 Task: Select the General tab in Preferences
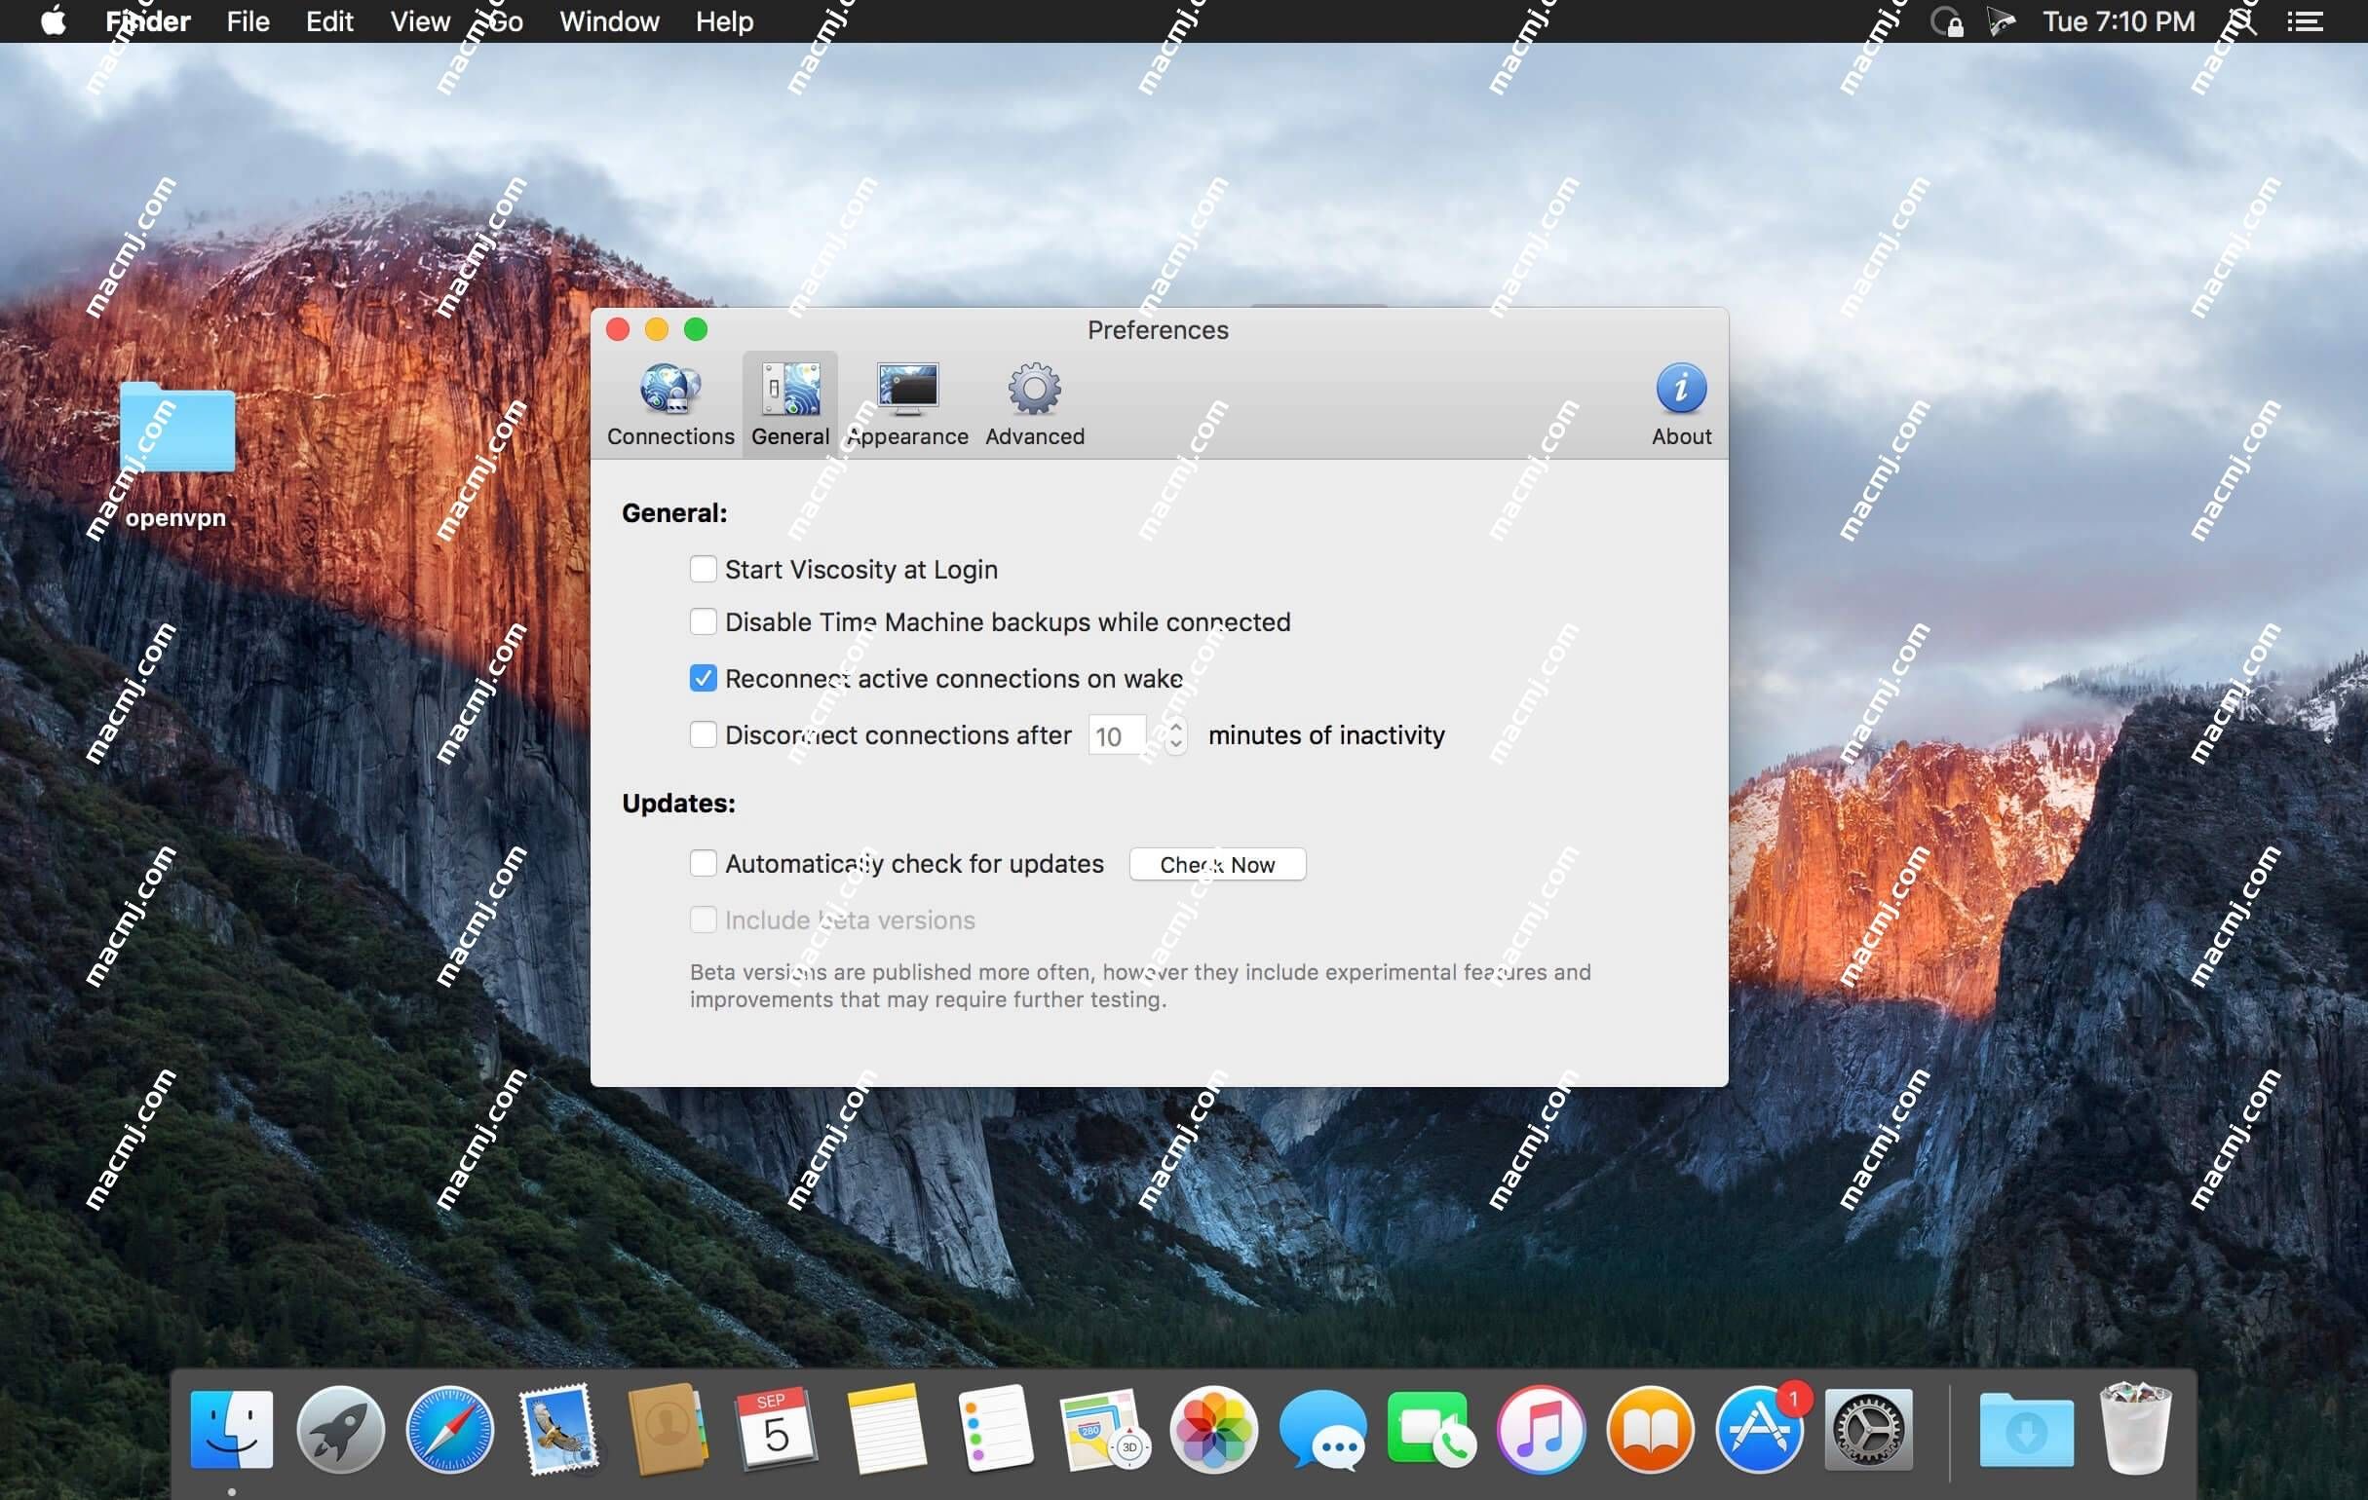click(788, 400)
